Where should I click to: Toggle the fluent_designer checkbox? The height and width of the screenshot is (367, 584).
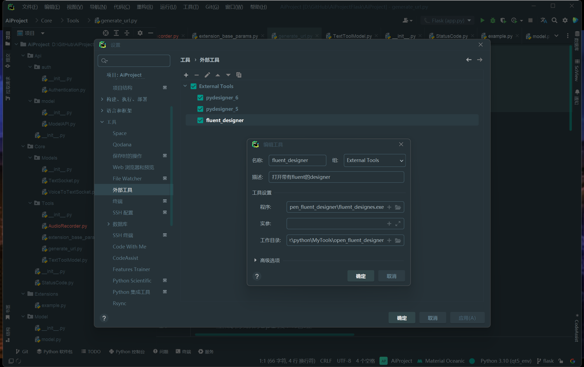pyautogui.click(x=200, y=120)
